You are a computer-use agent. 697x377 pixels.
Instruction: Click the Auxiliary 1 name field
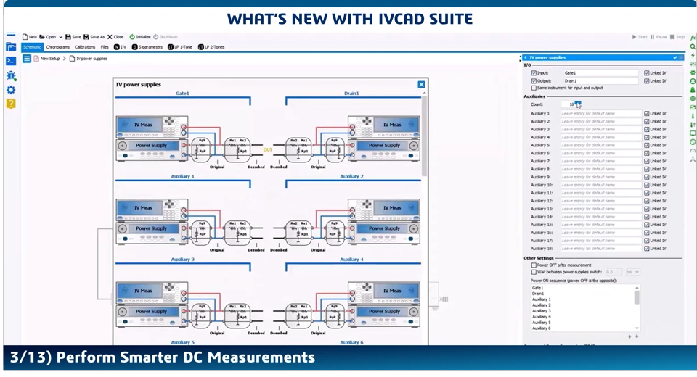601,113
